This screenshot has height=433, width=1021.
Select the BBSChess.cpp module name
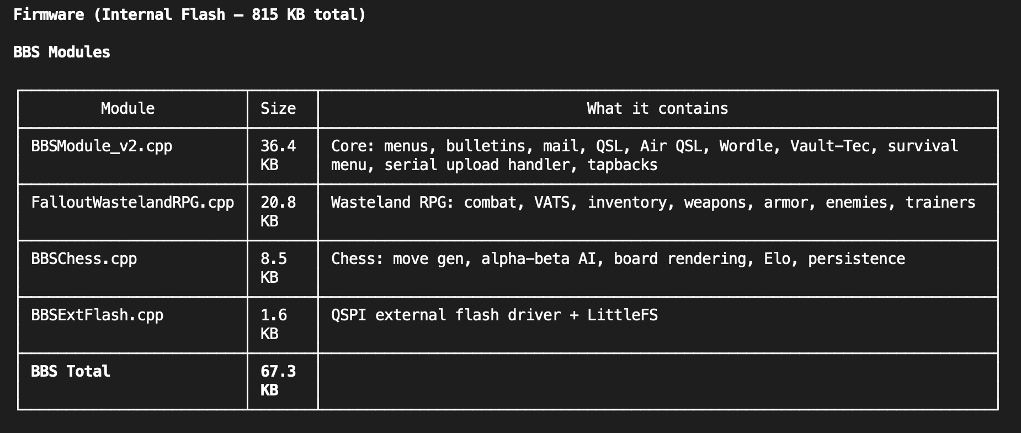84,258
